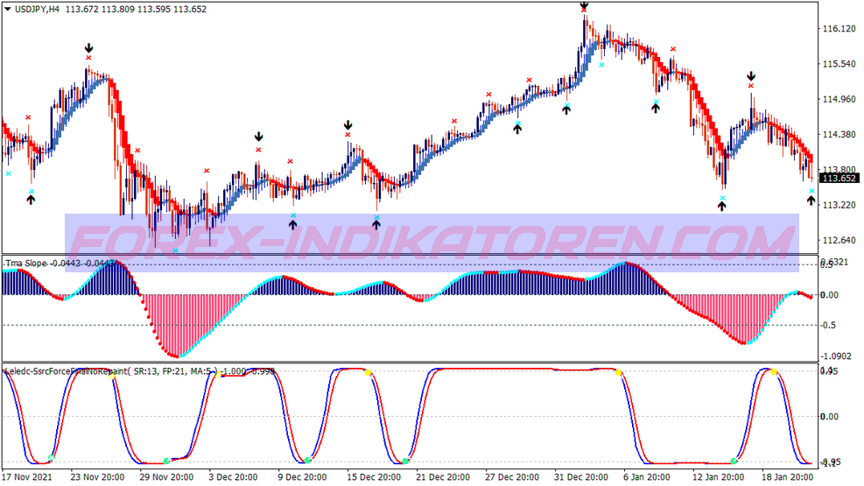Click the 112.640 price axis label
Image resolution: width=864 pixels, height=486 pixels.
839,240
